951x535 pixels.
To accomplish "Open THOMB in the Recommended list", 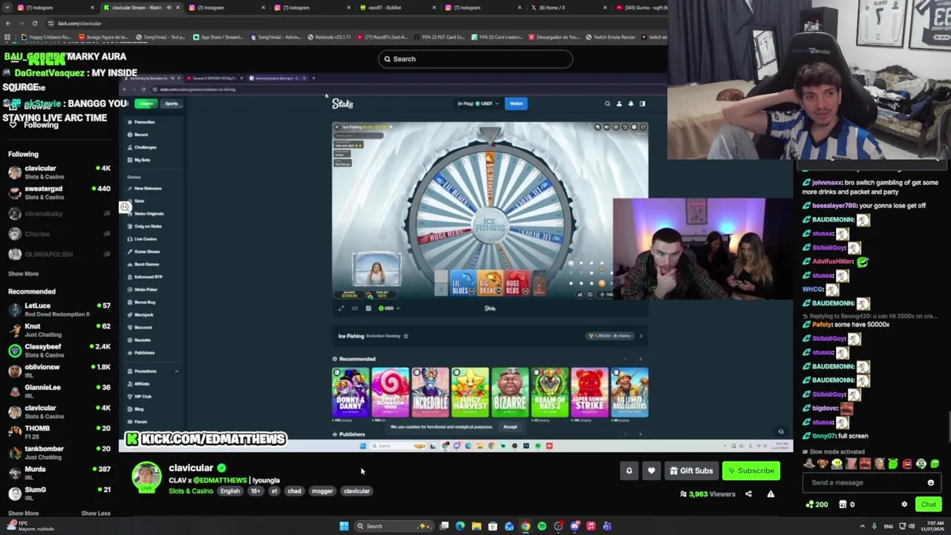I will tap(59, 432).
